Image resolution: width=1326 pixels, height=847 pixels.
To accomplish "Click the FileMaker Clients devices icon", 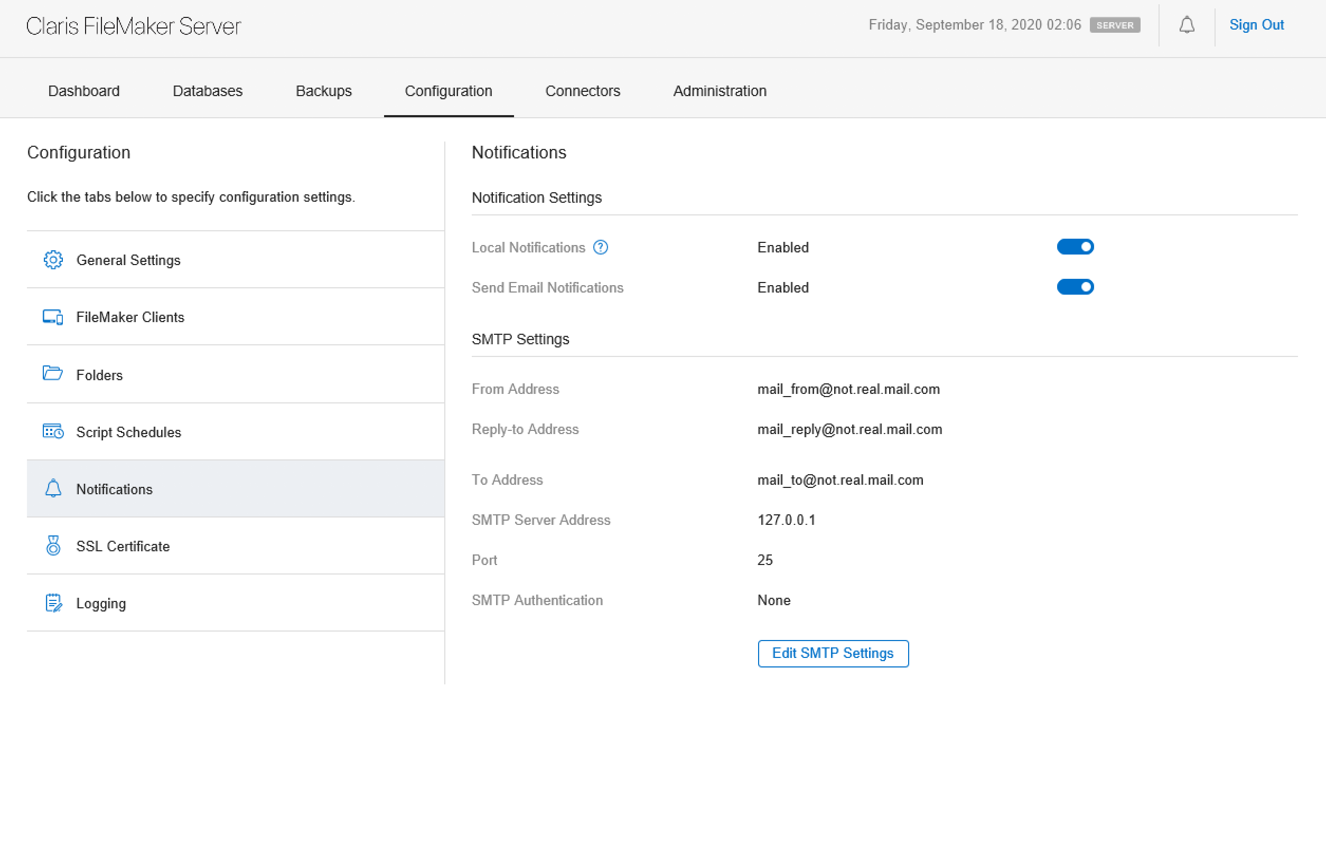I will pyautogui.click(x=53, y=317).
